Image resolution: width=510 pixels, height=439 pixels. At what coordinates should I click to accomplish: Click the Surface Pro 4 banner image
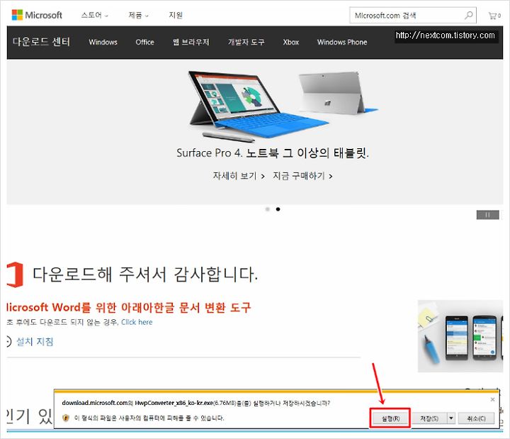click(283, 106)
